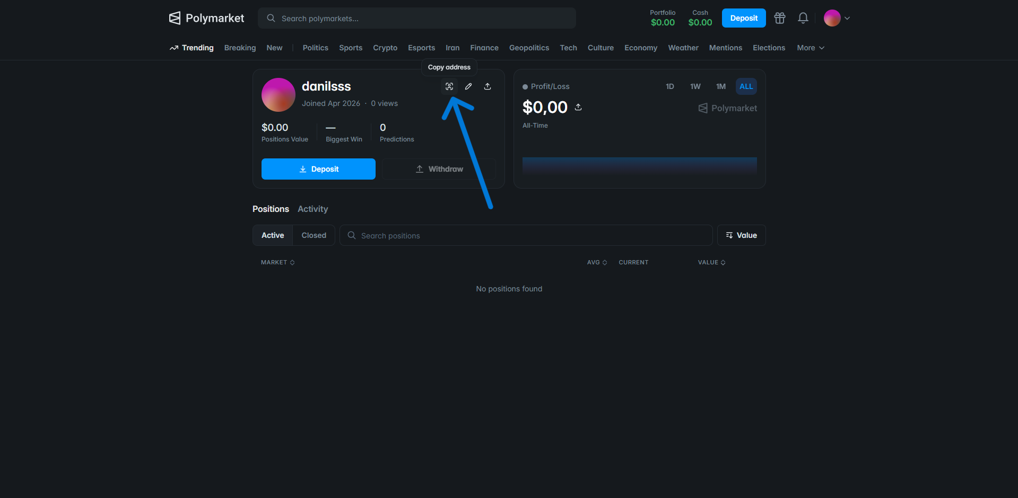
Task: Click the danilsss profile picture
Action: [279, 95]
